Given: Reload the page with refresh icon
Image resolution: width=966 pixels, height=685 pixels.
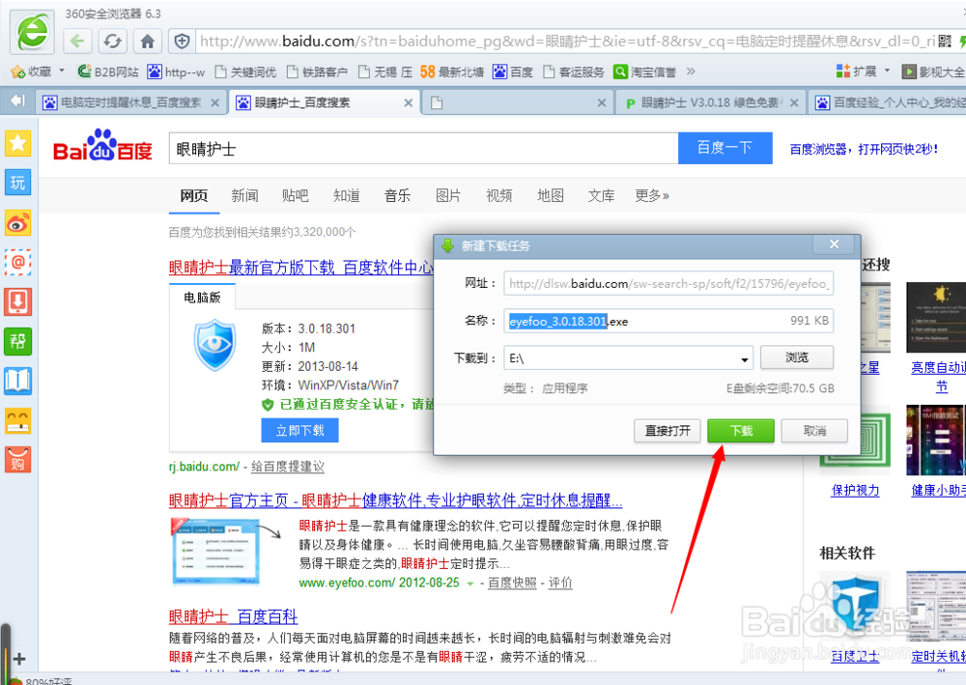Looking at the screenshot, I should [112, 42].
